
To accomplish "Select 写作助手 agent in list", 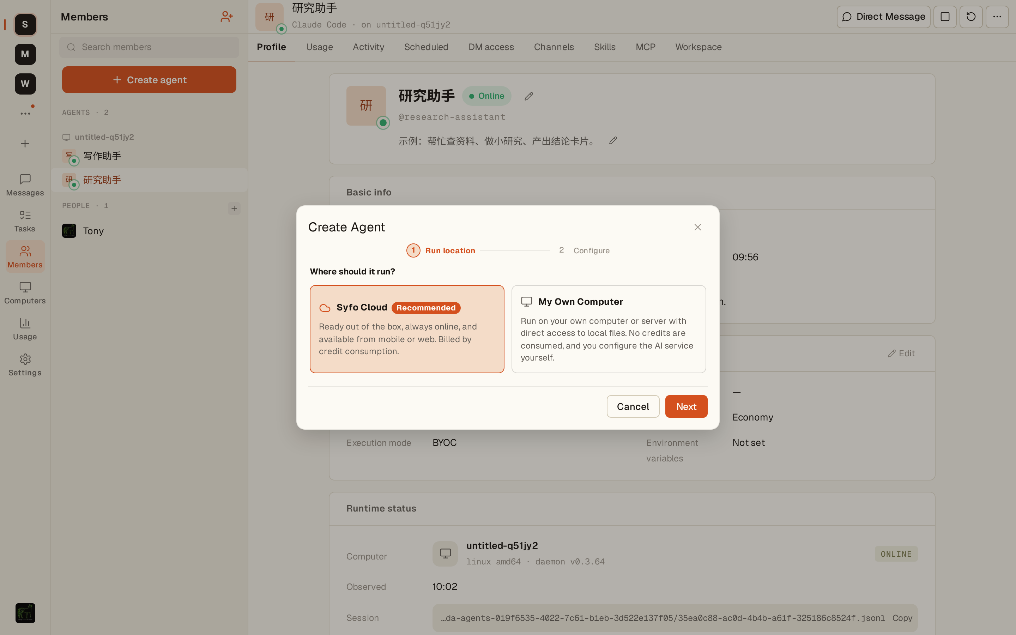I will (x=149, y=156).
